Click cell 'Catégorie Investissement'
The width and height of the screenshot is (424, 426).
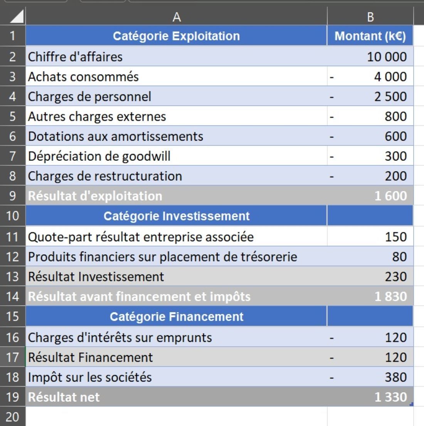(x=176, y=216)
